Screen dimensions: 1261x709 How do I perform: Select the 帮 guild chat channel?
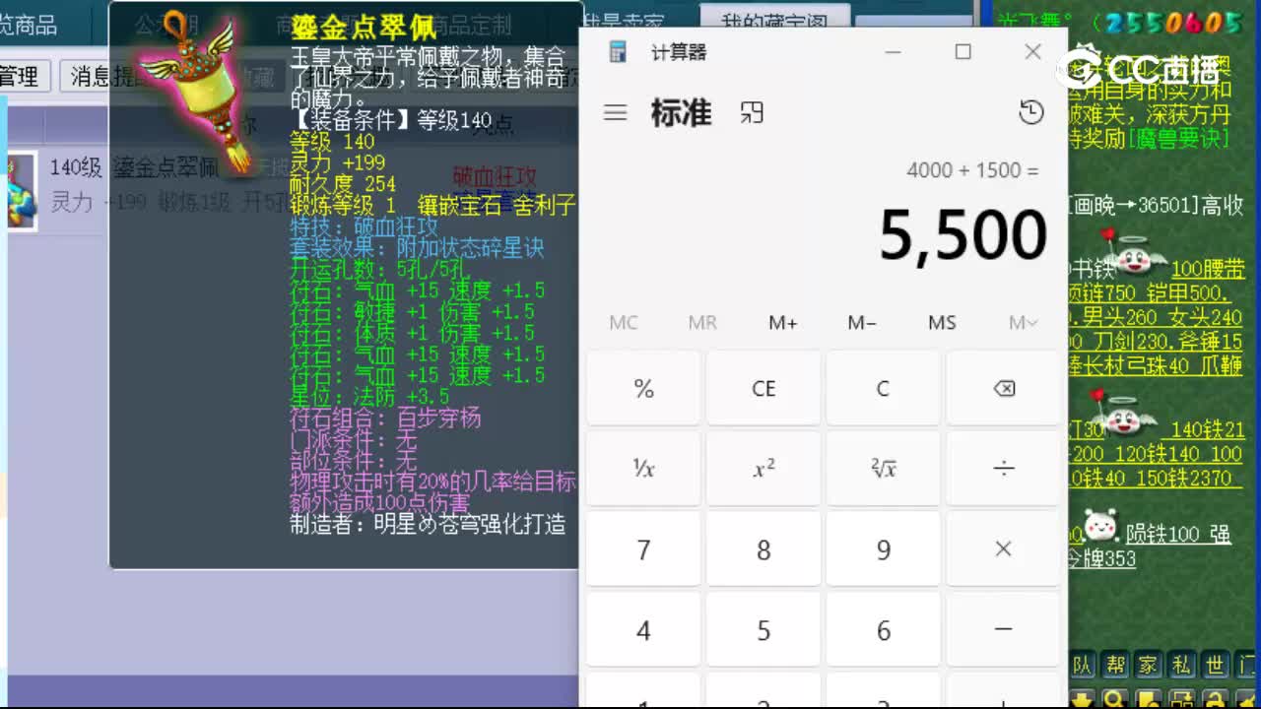(x=1115, y=666)
